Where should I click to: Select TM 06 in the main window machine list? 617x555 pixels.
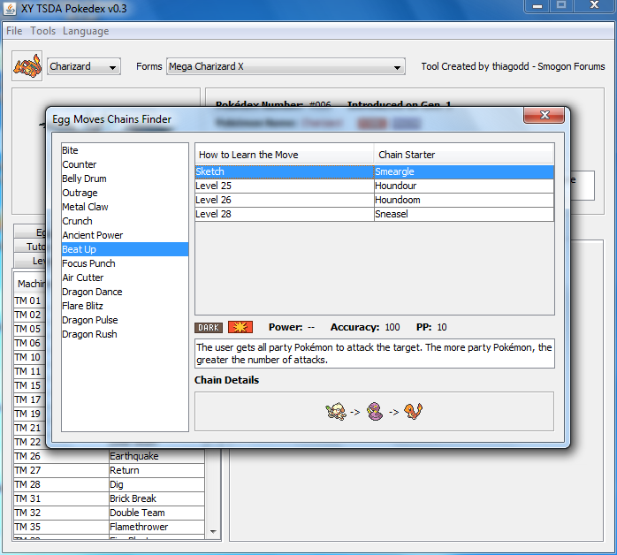click(x=29, y=344)
